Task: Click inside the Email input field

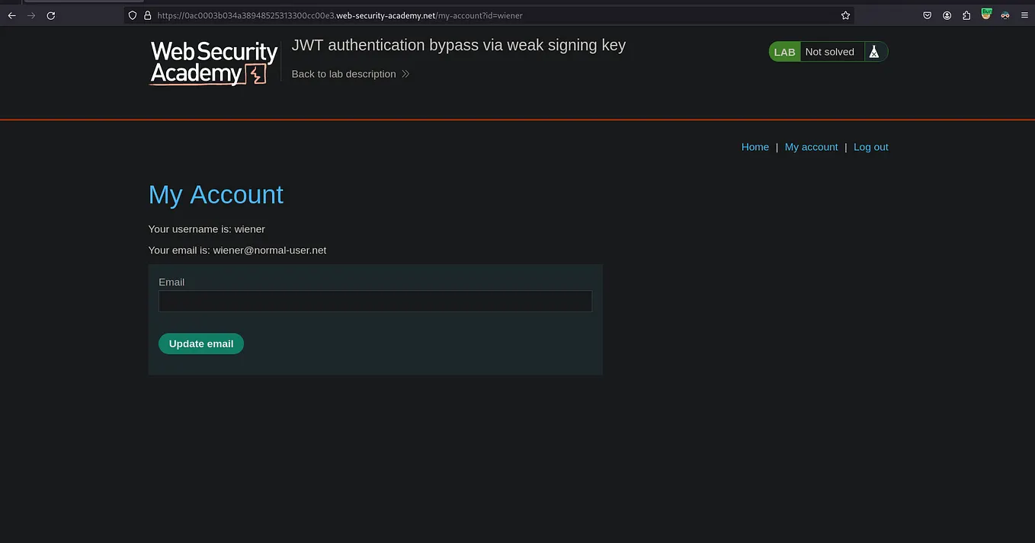Action: (375, 301)
